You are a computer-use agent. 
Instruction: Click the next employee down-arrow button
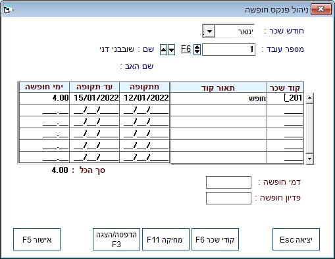(x=171, y=50)
